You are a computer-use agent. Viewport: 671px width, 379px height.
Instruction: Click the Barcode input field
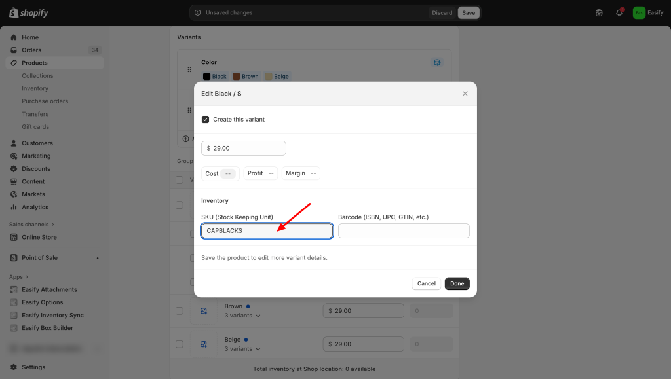[404, 230]
